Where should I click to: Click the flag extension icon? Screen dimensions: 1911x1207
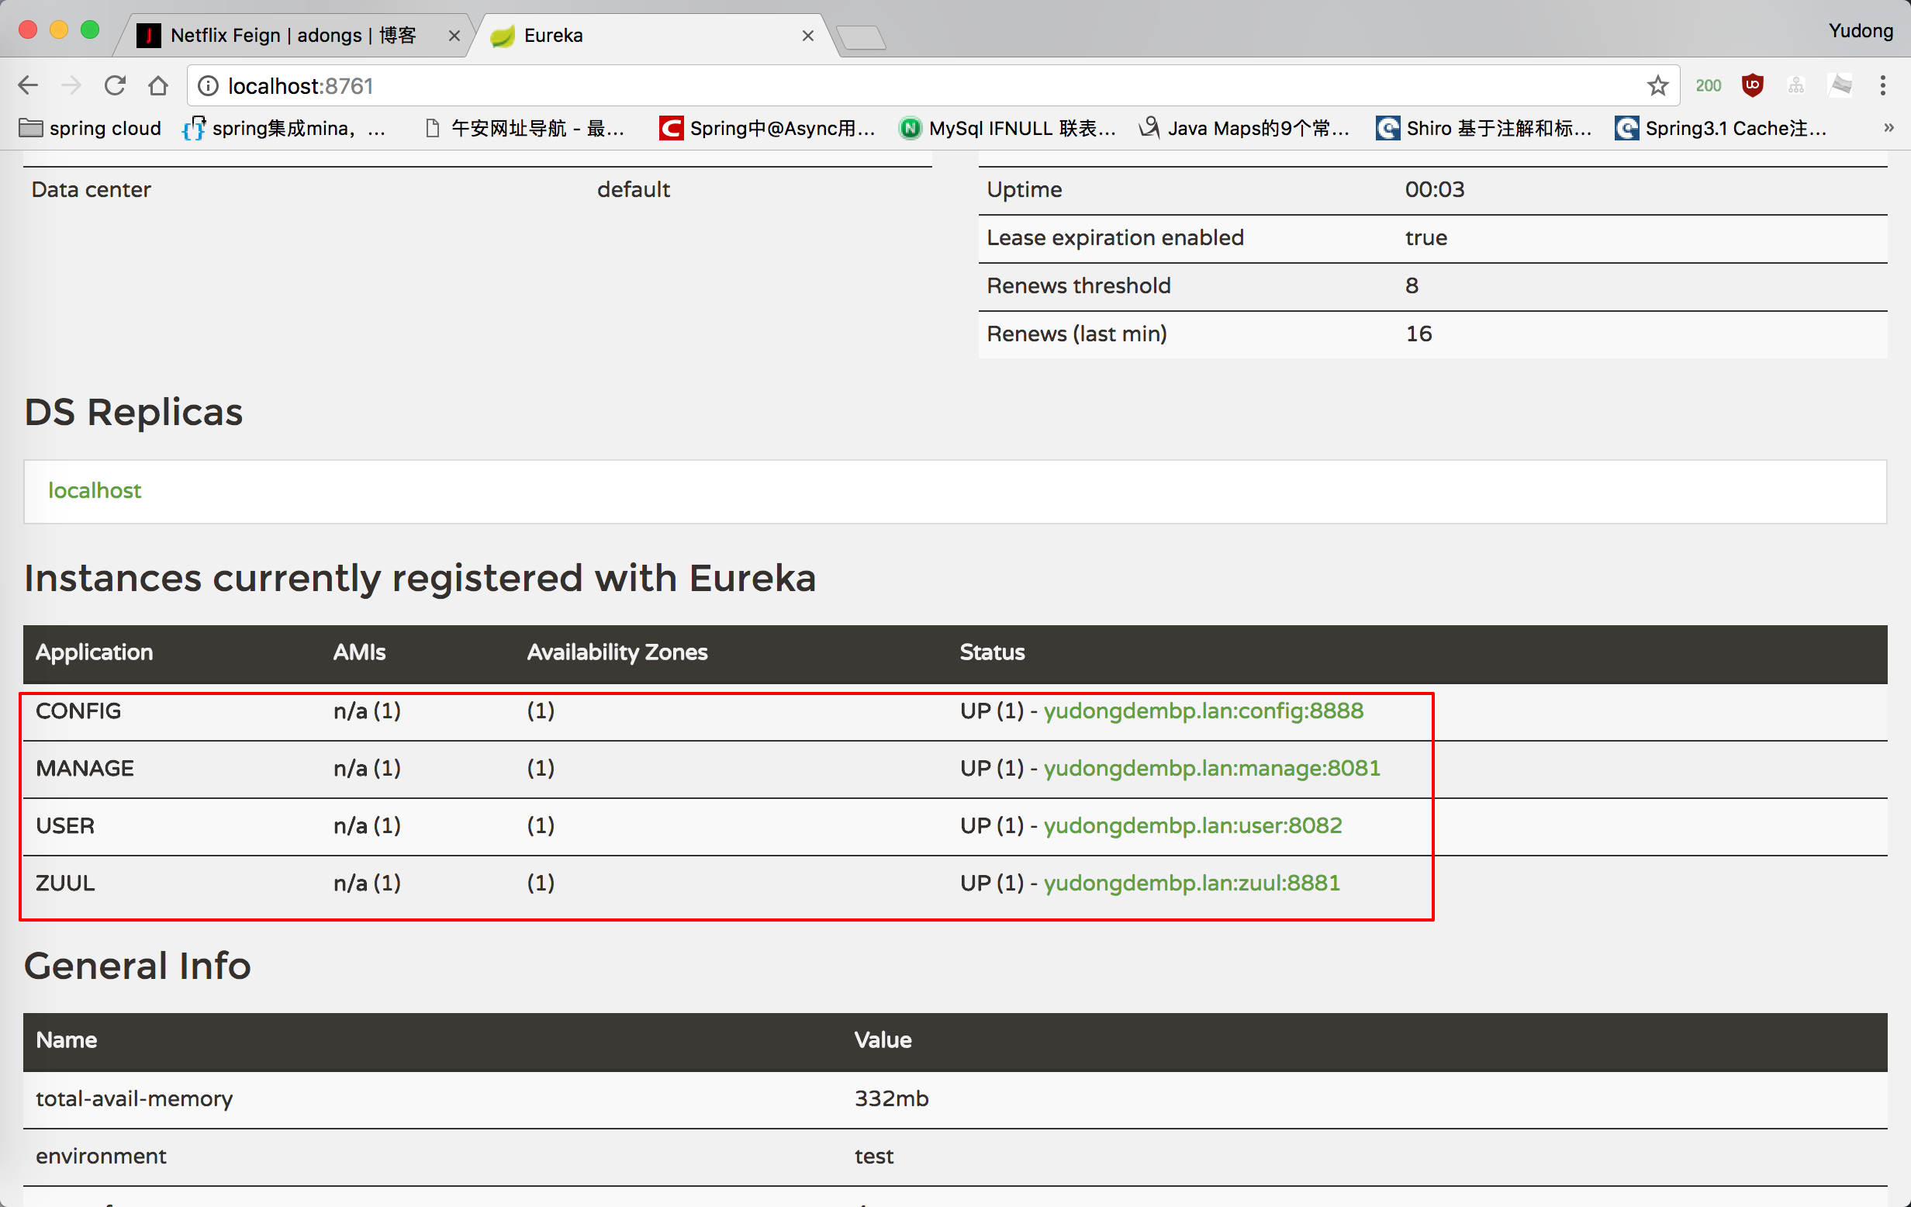click(x=1840, y=85)
